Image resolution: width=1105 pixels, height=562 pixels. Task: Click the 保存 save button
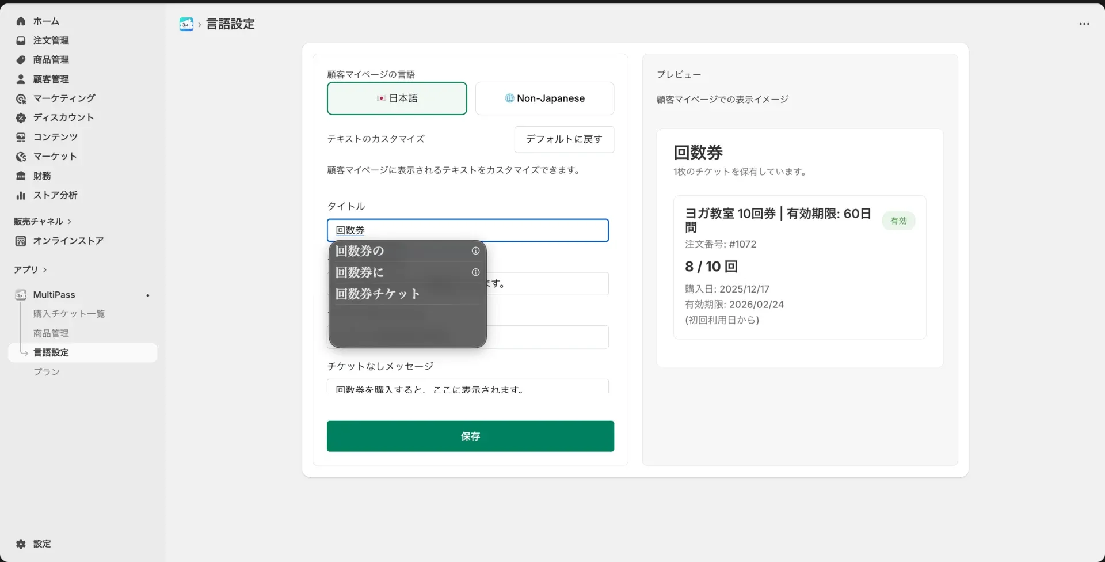(x=470, y=436)
